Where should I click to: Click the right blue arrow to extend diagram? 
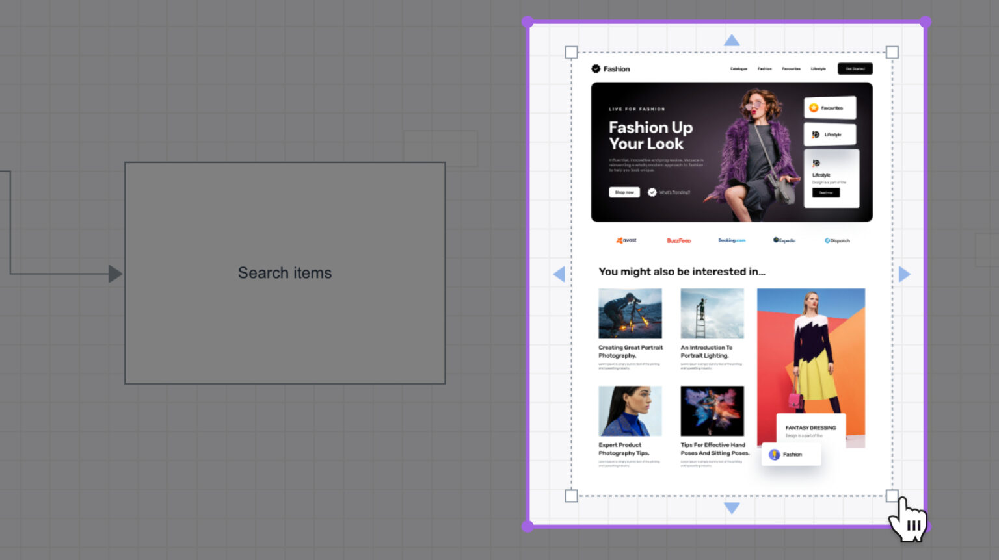(x=905, y=274)
